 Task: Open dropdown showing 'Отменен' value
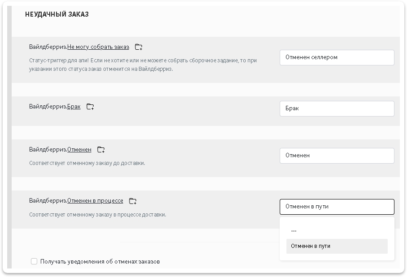pos(337,156)
